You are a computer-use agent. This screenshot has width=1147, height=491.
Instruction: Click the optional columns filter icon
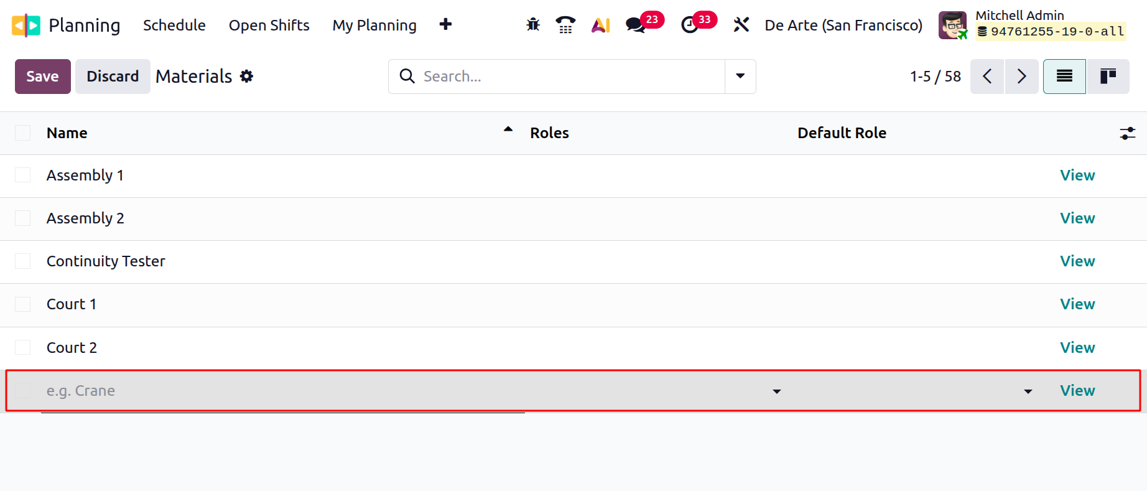pyautogui.click(x=1128, y=133)
